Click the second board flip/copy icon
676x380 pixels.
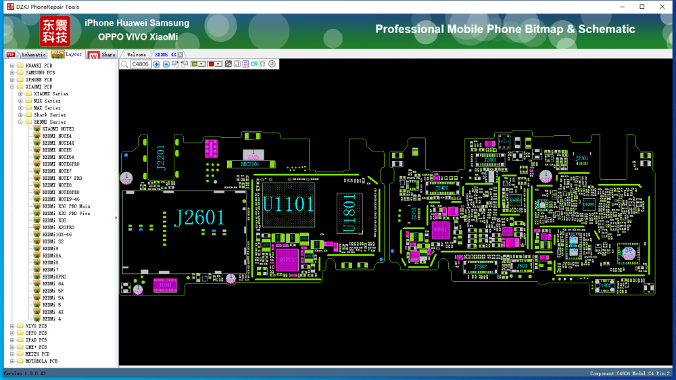click(185, 64)
